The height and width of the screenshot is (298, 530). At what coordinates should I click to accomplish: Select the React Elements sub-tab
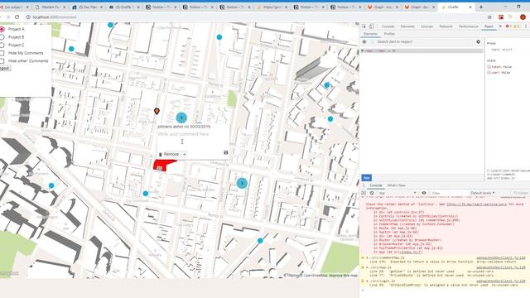tap(370, 34)
